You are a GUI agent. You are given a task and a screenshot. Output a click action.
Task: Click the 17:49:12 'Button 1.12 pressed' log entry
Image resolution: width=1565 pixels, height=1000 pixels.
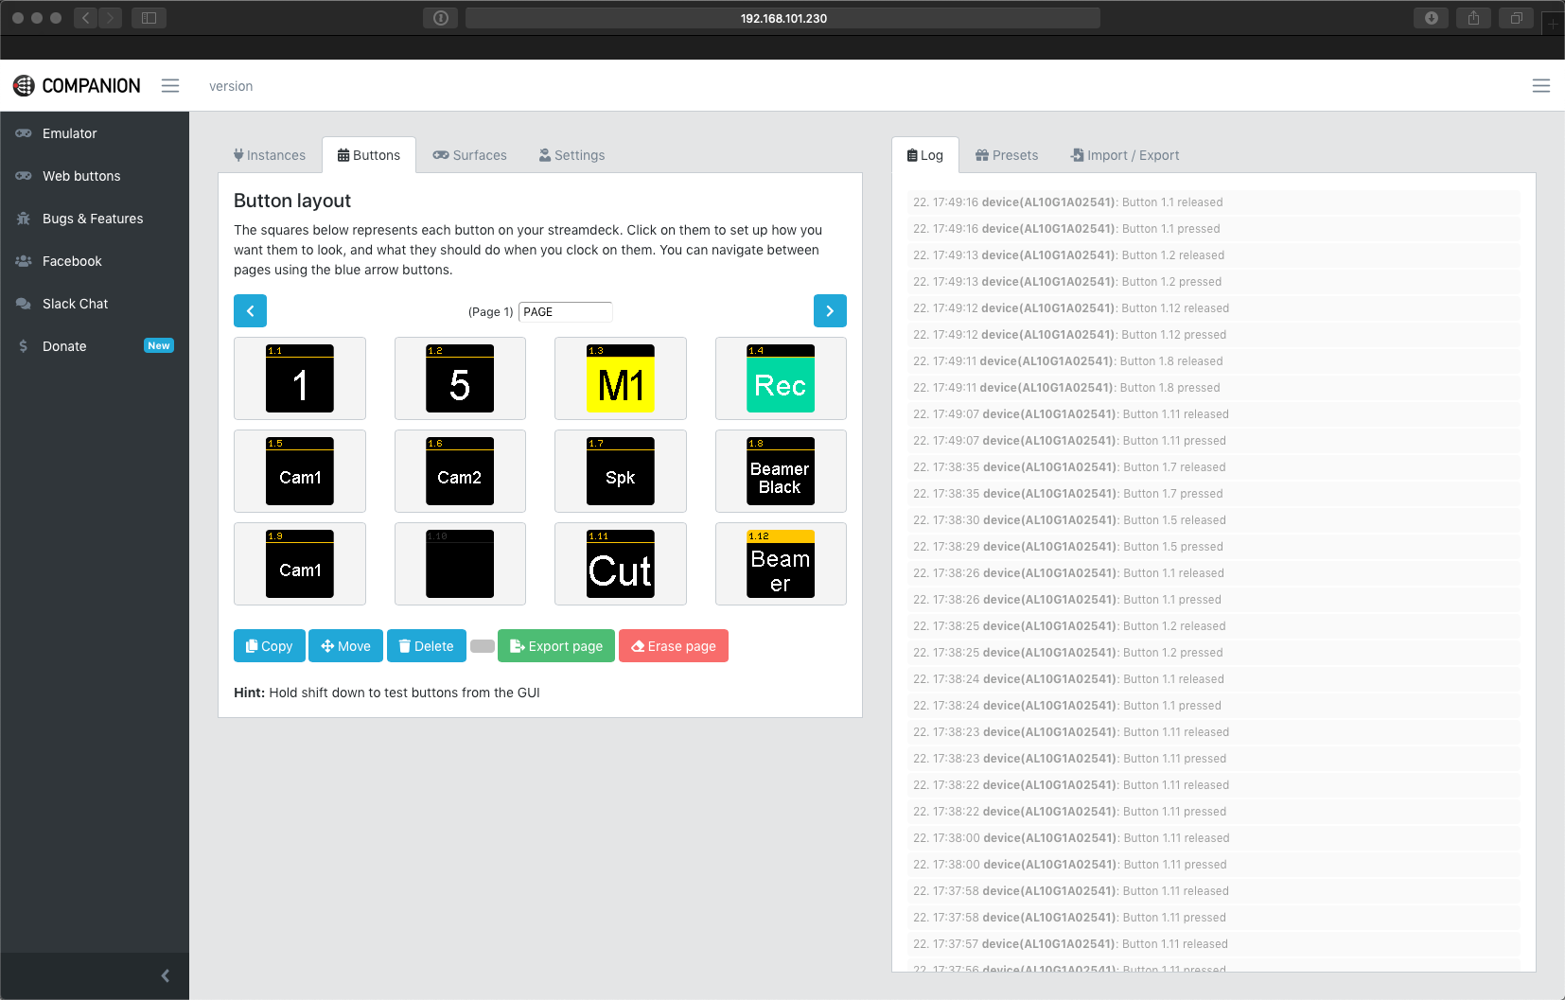click(1215, 335)
